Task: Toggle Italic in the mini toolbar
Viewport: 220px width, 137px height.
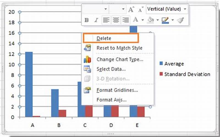Action: (x=96, y=20)
